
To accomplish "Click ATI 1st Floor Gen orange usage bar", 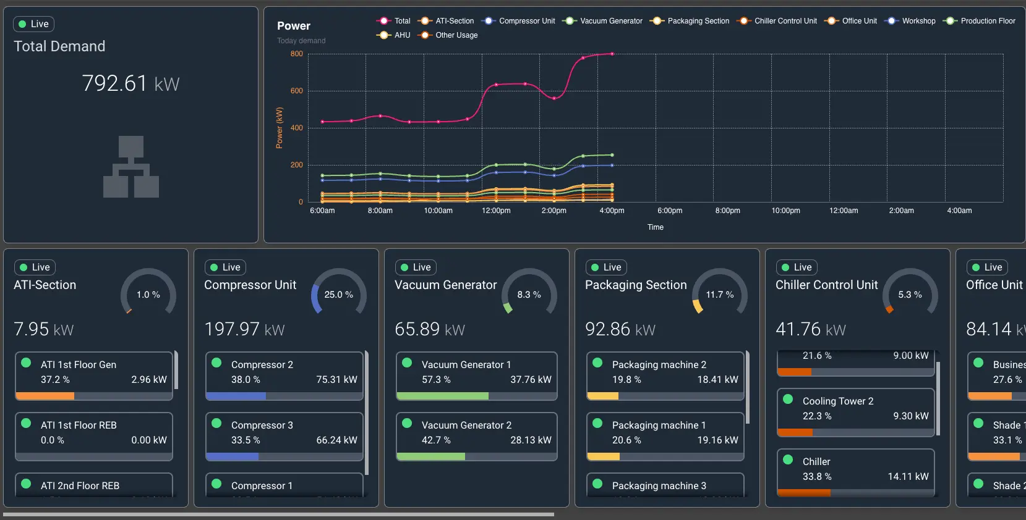I will click(x=45, y=396).
